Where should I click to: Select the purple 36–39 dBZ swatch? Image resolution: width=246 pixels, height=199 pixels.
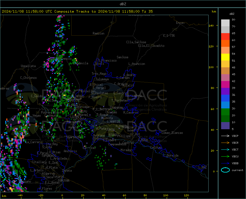225,91
